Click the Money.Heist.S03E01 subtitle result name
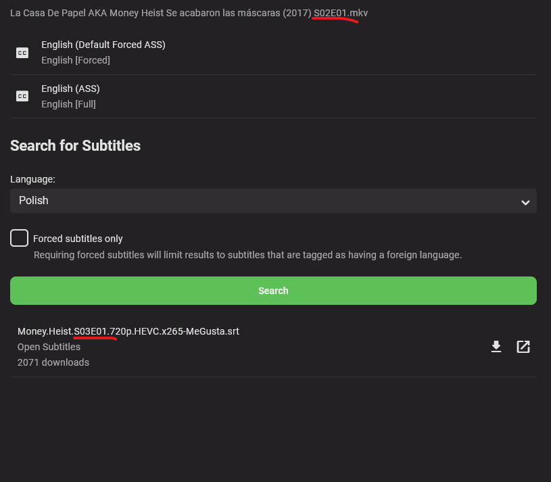Screen dimensions: 551x482 coord(128,331)
